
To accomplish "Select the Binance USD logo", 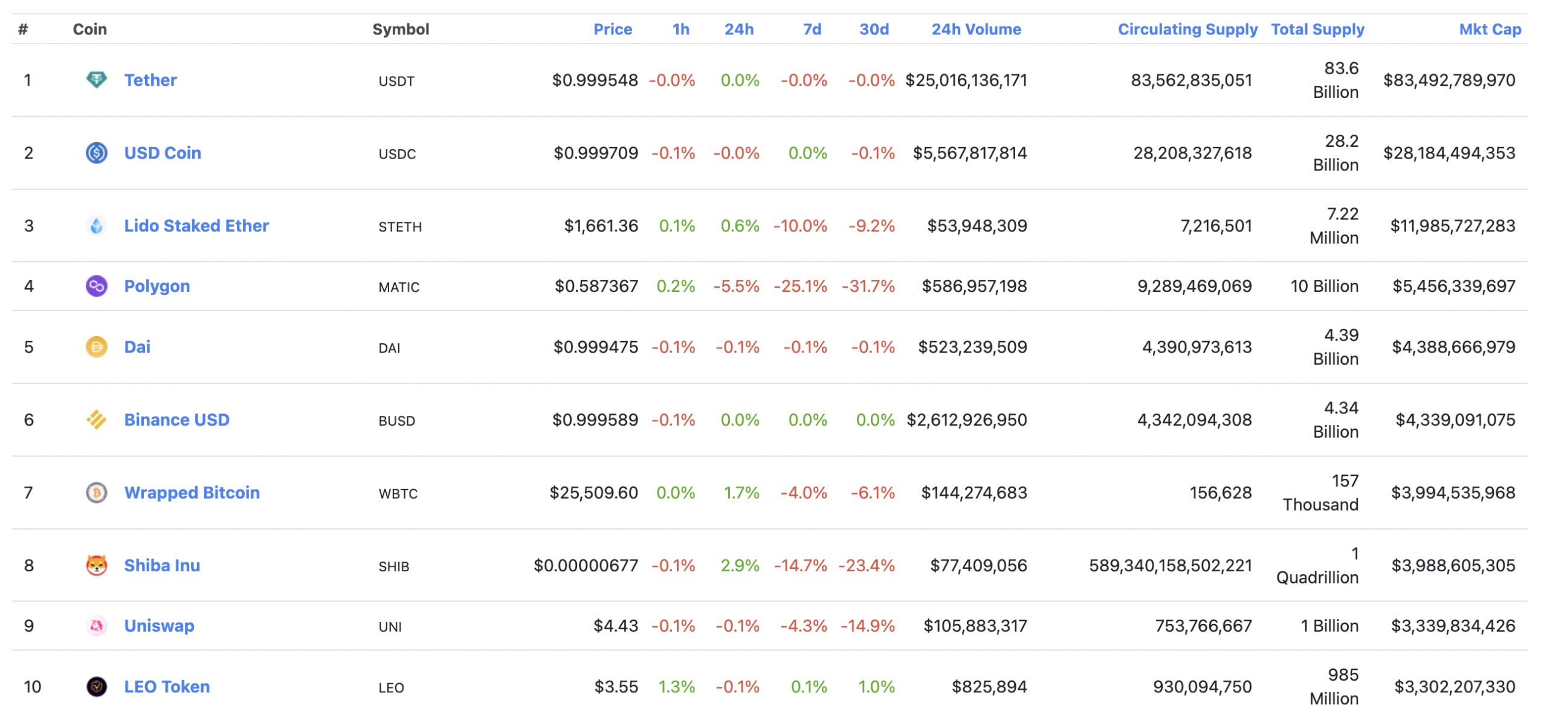I will [97, 419].
